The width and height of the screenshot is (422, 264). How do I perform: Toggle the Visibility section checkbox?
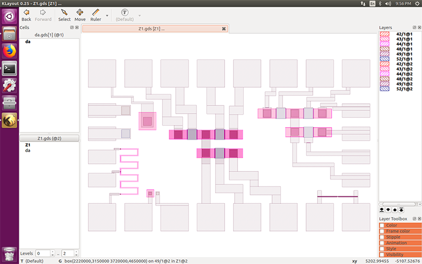pyautogui.click(x=382, y=255)
